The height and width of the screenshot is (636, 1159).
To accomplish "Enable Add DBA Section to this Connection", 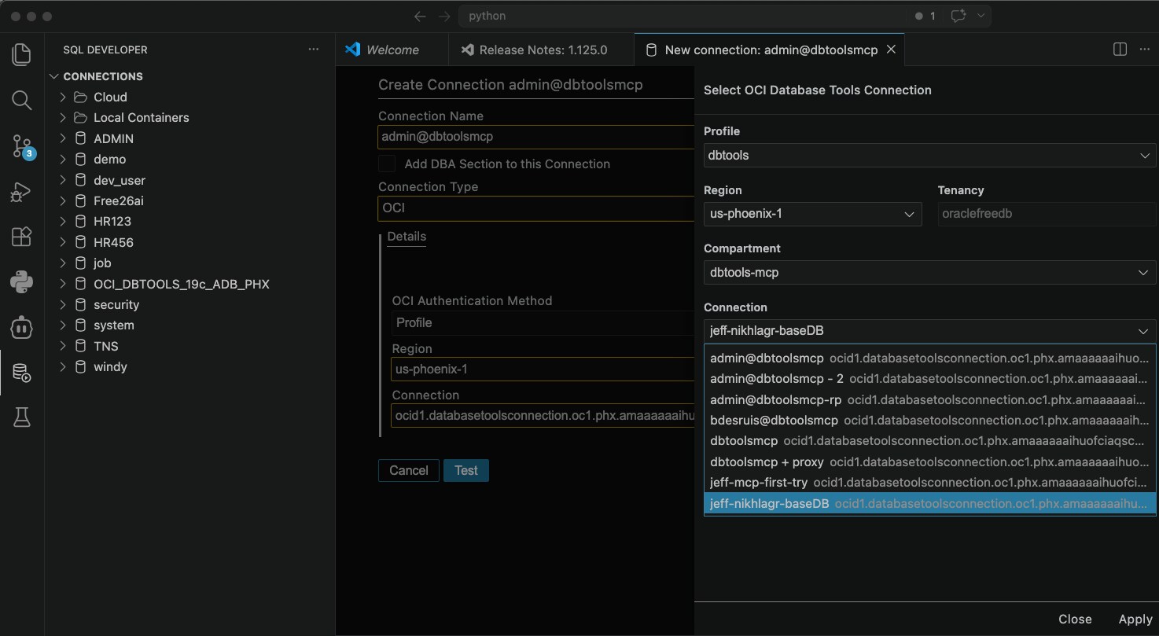I will pos(387,164).
